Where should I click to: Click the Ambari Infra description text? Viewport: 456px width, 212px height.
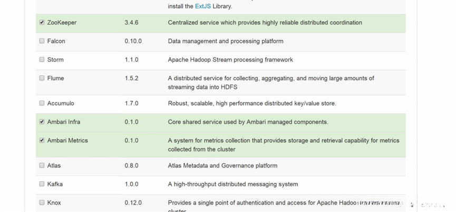(248, 122)
